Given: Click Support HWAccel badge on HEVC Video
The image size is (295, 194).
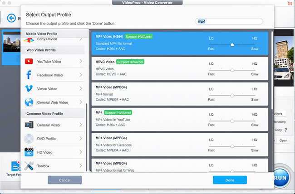Looking at the screenshot, I should [x=130, y=62].
